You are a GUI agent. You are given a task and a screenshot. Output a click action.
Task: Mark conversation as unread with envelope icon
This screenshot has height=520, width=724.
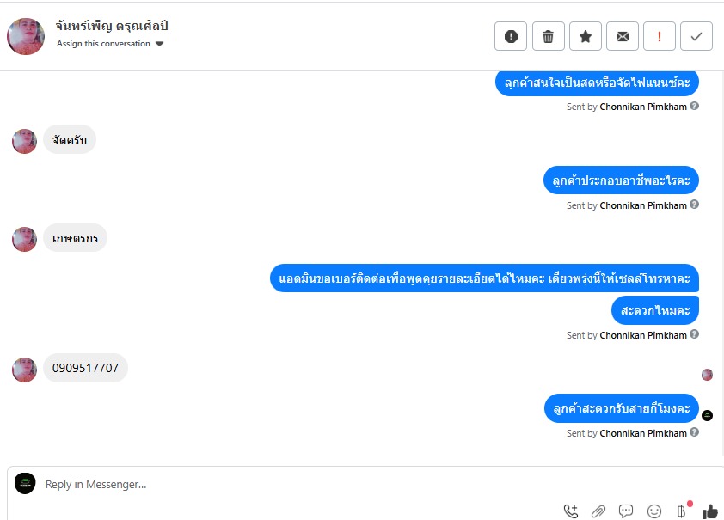pyautogui.click(x=623, y=36)
